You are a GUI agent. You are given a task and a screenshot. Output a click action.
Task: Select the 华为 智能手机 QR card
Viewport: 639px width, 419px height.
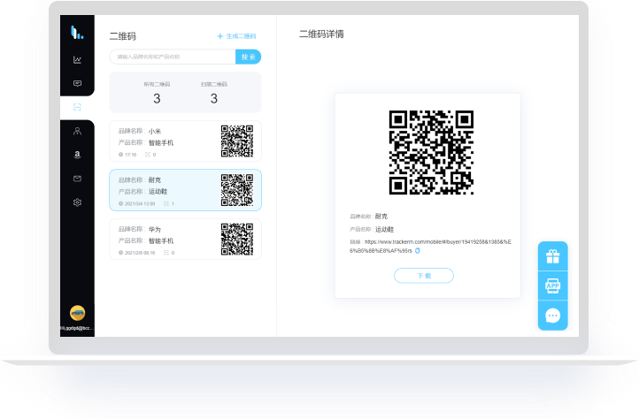click(x=186, y=240)
